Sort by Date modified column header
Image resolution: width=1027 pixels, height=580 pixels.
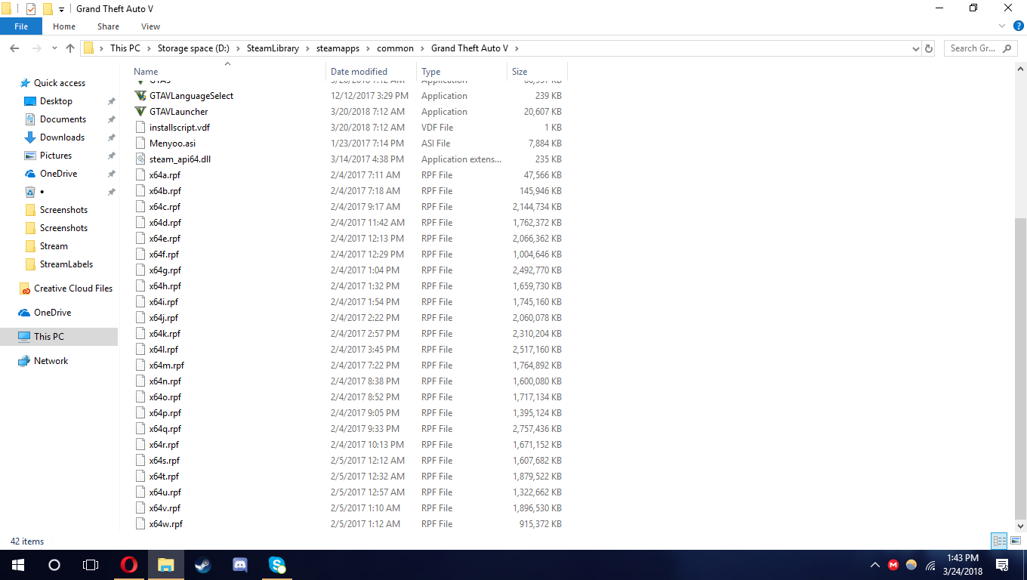(x=371, y=72)
